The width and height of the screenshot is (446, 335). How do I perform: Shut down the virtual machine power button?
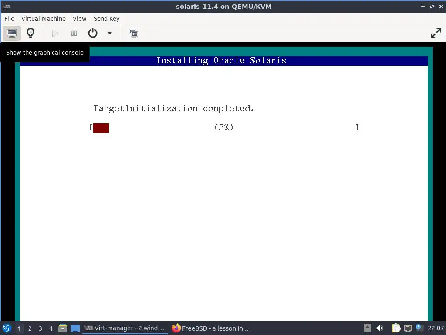click(93, 33)
